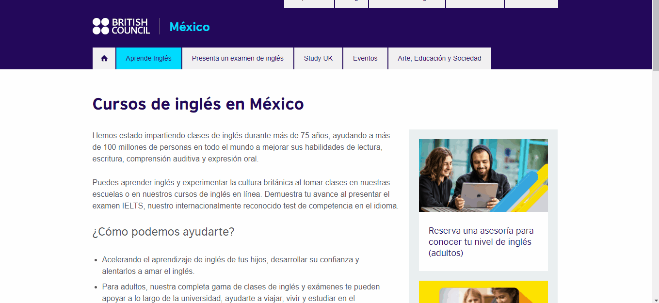Click paragraph starting Puedes aprender inglés
The image size is (659, 303).
(245, 194)
